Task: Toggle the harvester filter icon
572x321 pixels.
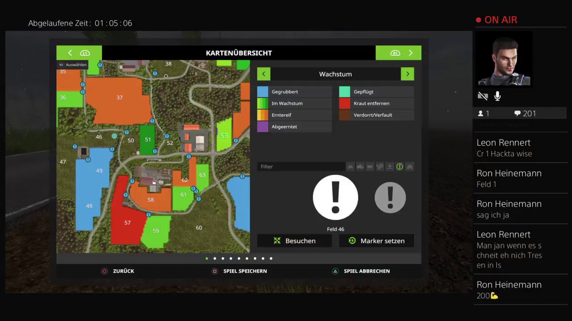Action: tap(360, 167)
